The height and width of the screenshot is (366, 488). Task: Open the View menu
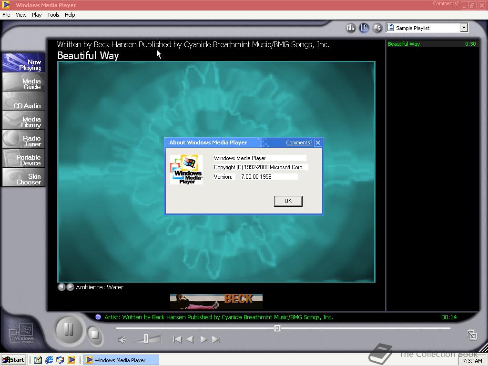point(21,15)
